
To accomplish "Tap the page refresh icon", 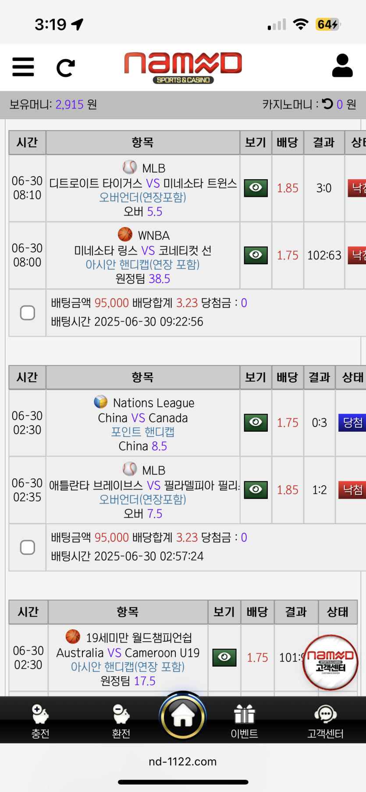I will [66, 67].
